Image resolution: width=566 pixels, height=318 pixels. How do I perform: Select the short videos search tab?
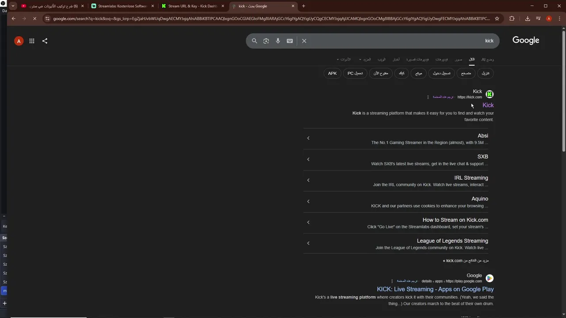(417, 59)
